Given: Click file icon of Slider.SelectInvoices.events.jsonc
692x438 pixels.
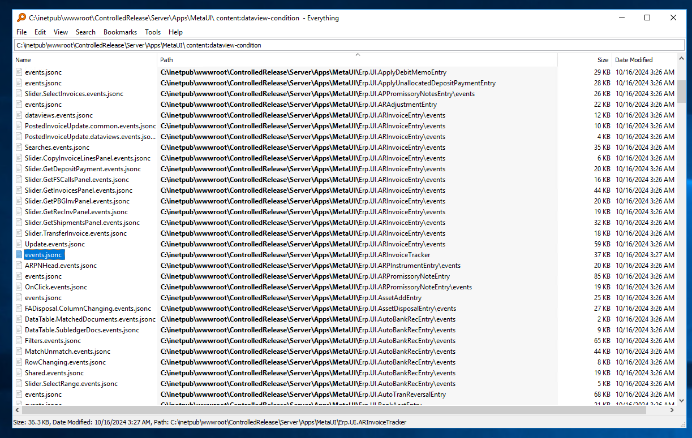Looking at the screenshot, I should (x=19, y=94).
